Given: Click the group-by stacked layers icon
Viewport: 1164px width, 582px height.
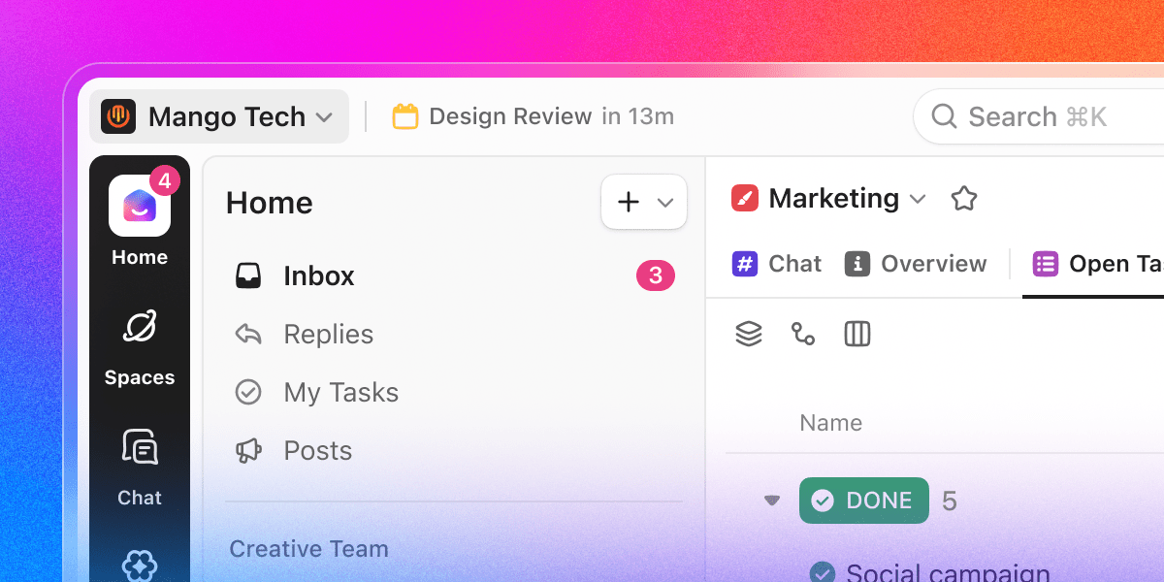Looking at the screenshot, I should (x=749, y=334).
